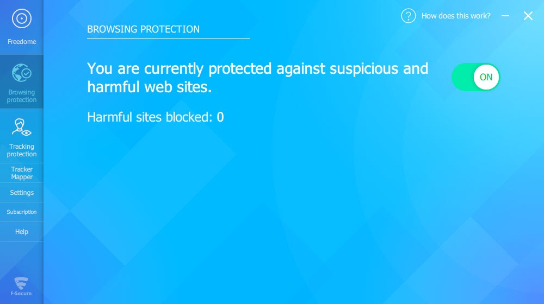Select the Freedome text label
Screen dimensions: 544x304
coord(22,42)
